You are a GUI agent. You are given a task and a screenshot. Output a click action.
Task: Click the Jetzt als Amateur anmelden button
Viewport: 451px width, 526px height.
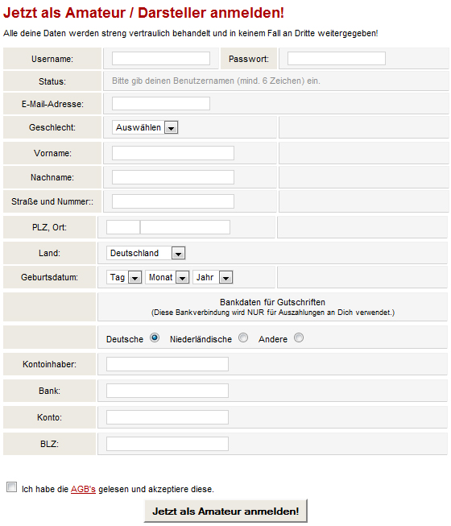[x=225, y=511]
